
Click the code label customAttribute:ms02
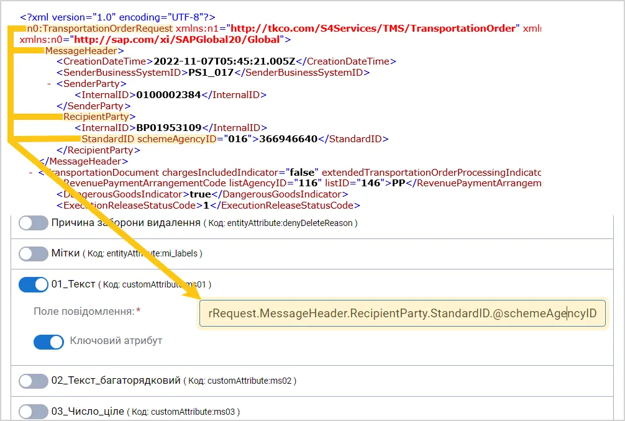(x=250, y=381)
